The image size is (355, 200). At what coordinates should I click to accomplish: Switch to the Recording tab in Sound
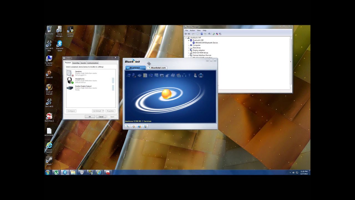(76, 63)
